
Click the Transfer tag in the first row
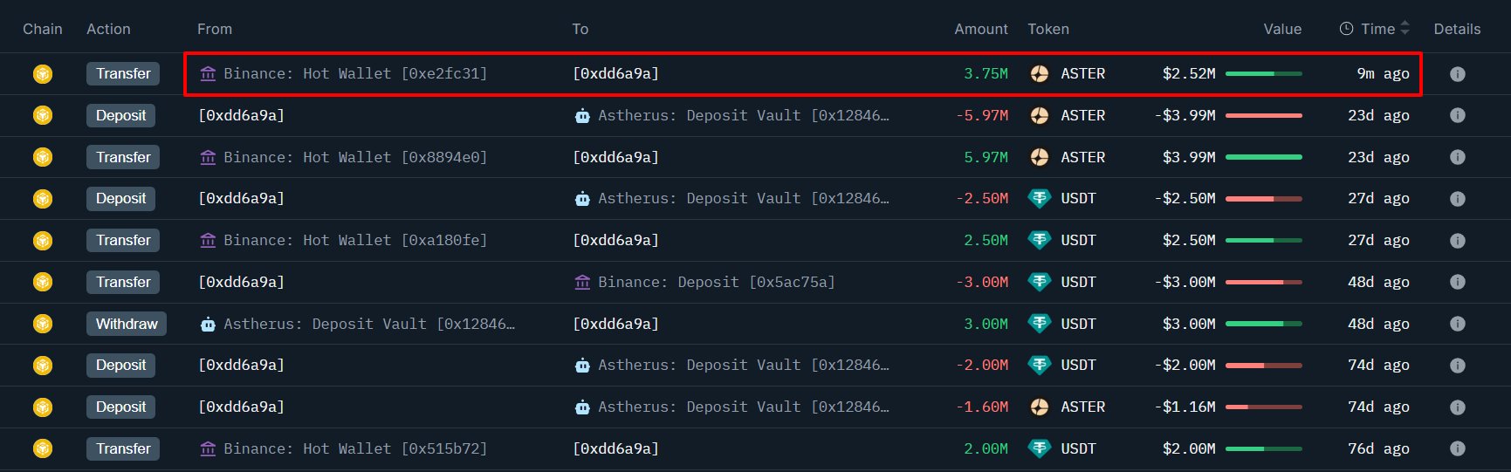click(x=123, y=74)
